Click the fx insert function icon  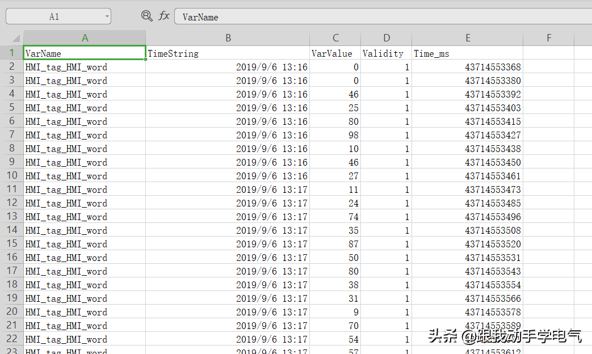pyautogui.click(x=164, y=16)
